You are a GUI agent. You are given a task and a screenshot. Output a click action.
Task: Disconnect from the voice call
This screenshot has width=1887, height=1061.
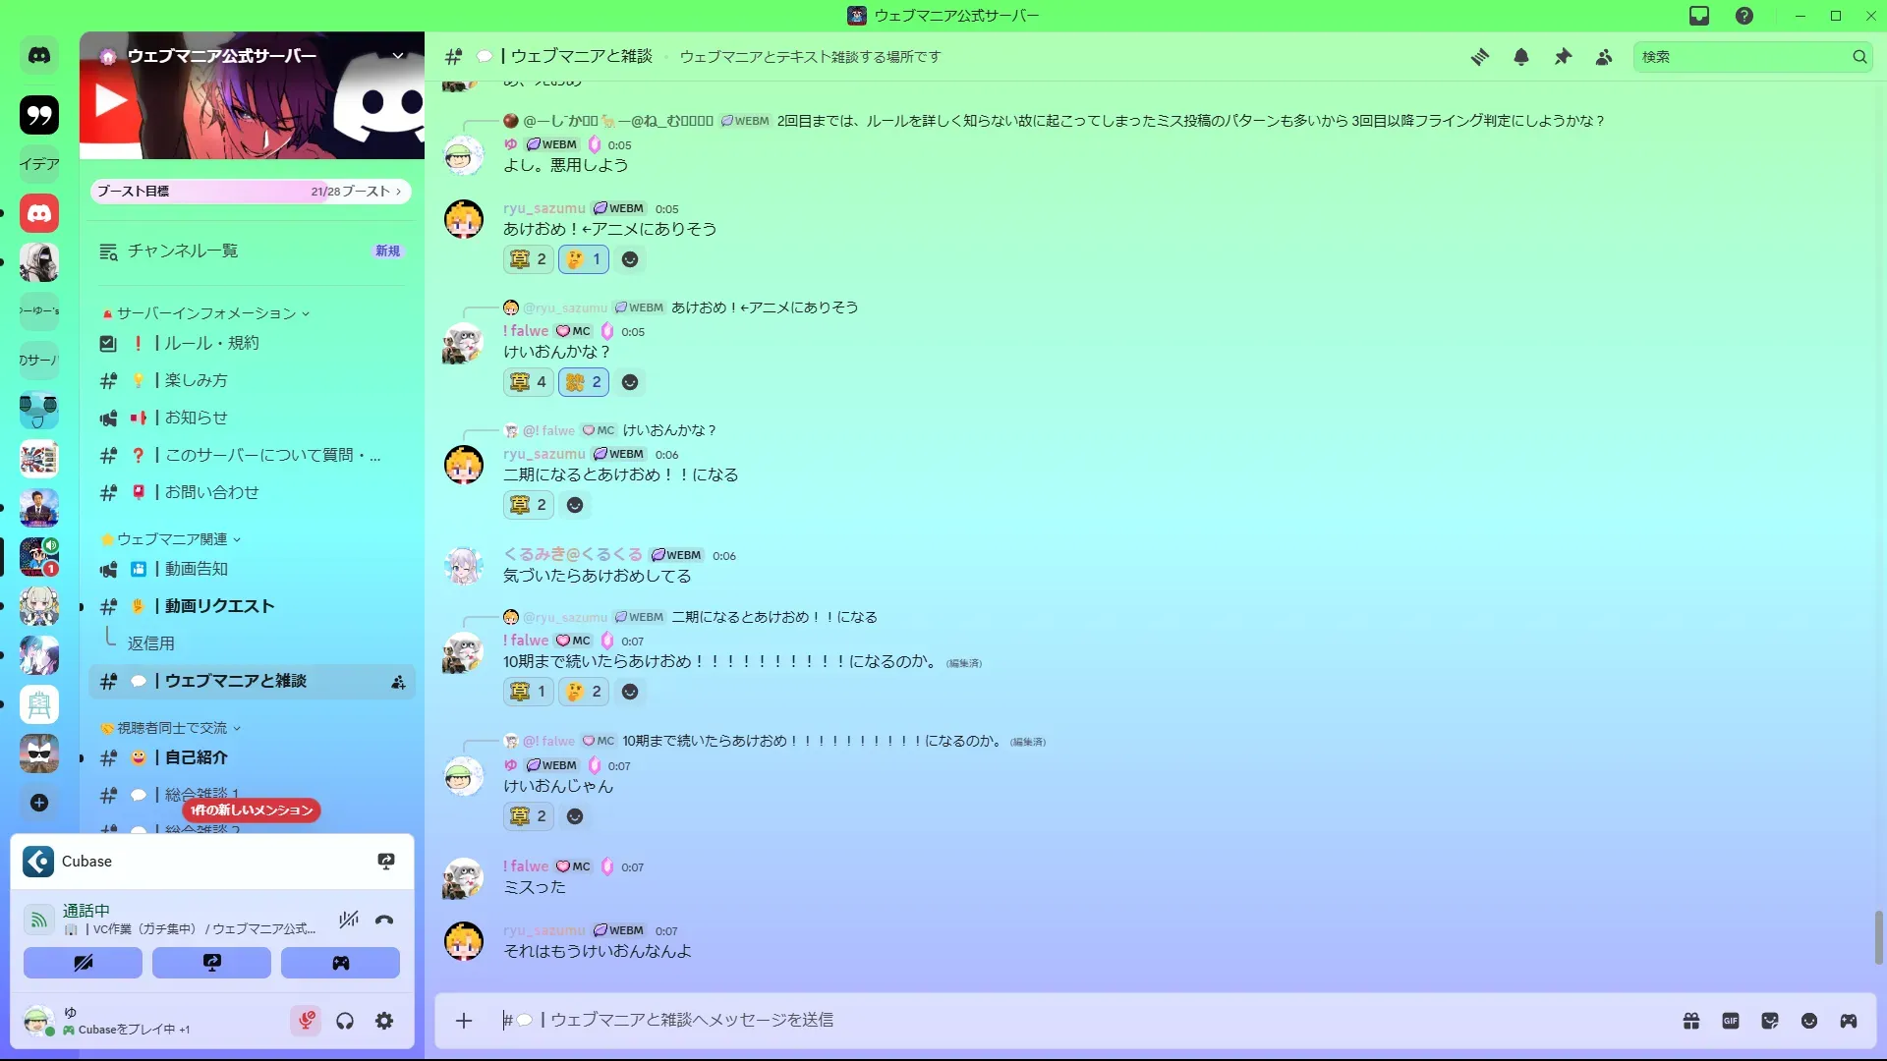tap(384, 920)
